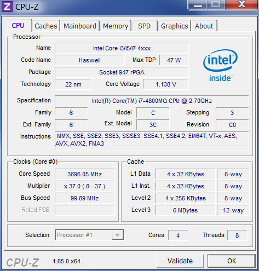Click the Code Name value Haswell

coord(90,60)
